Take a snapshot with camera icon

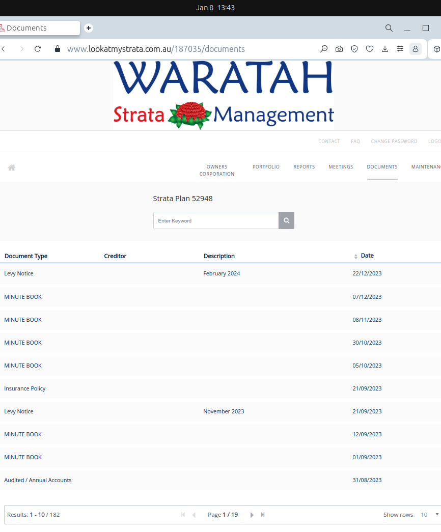pos(339,49)
